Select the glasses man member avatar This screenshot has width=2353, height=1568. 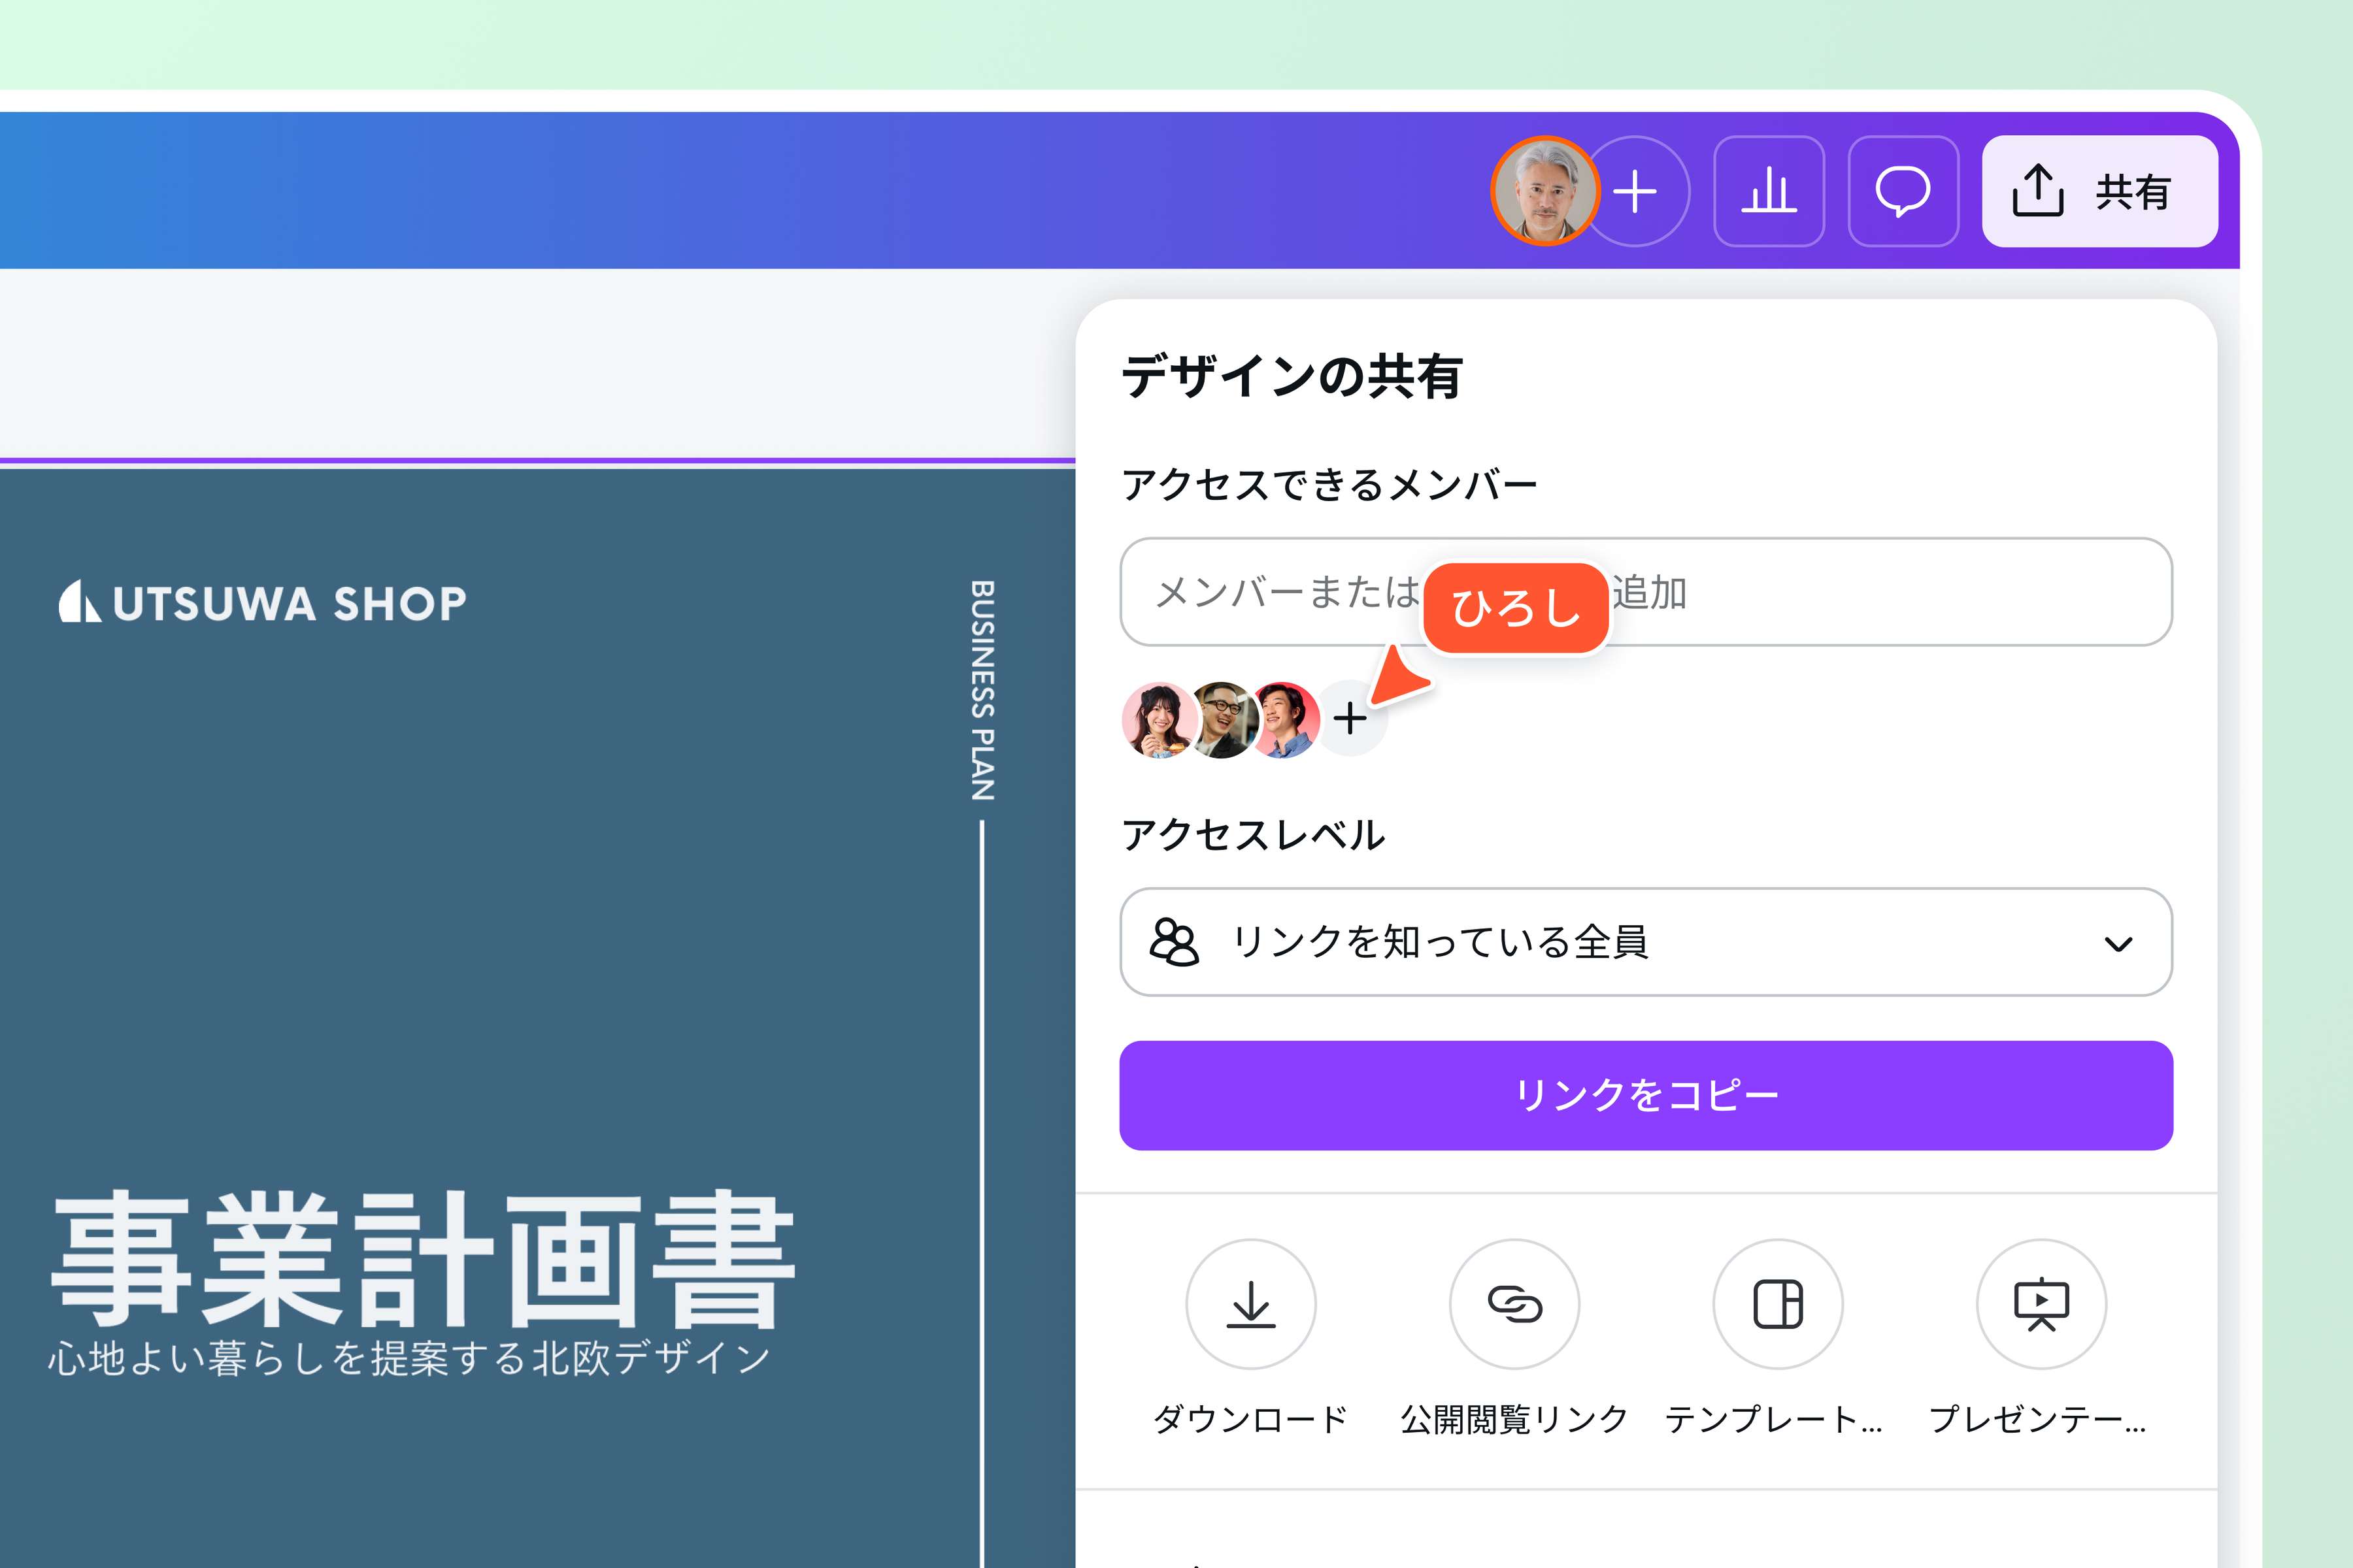click(1222, 719)
